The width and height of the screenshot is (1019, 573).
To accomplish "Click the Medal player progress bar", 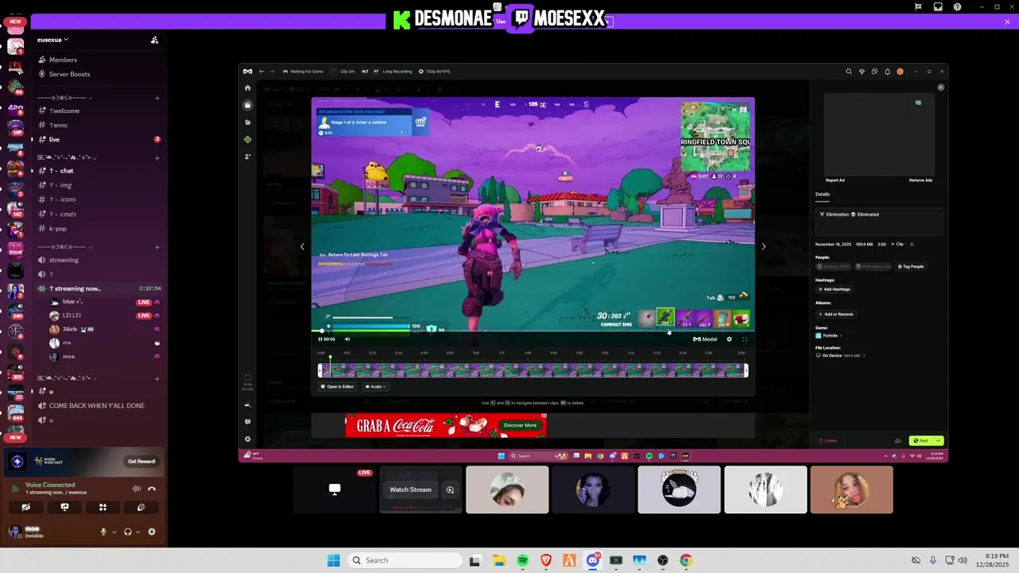I will point(533,330).
